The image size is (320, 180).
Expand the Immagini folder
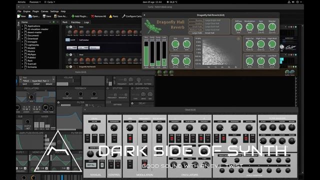(22, 42)
